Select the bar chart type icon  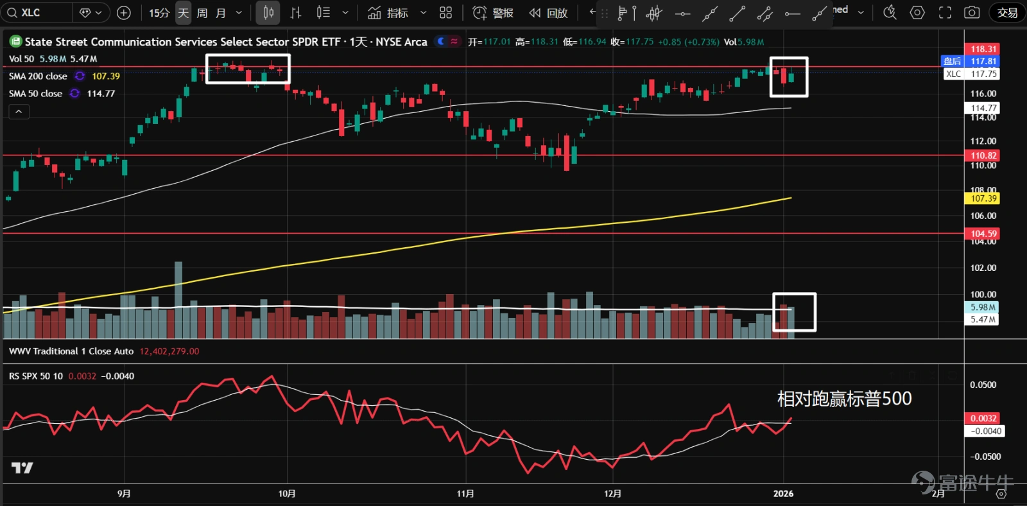295,13
